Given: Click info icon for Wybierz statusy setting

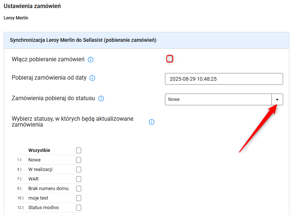Looking at the screenshot, I should [x=151, y=122].
